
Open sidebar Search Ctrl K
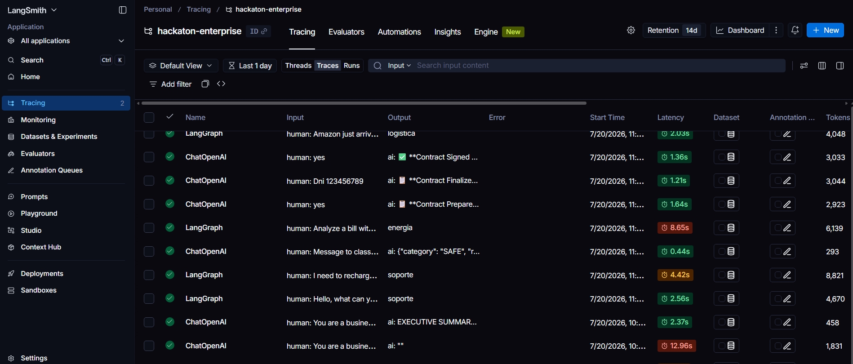click(x=66, y=60)
